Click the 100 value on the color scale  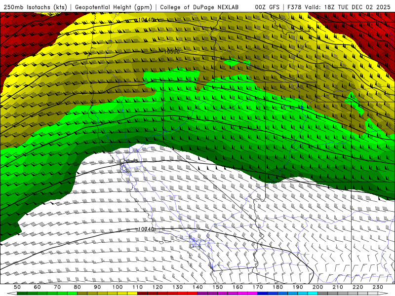tap(118, 287)
